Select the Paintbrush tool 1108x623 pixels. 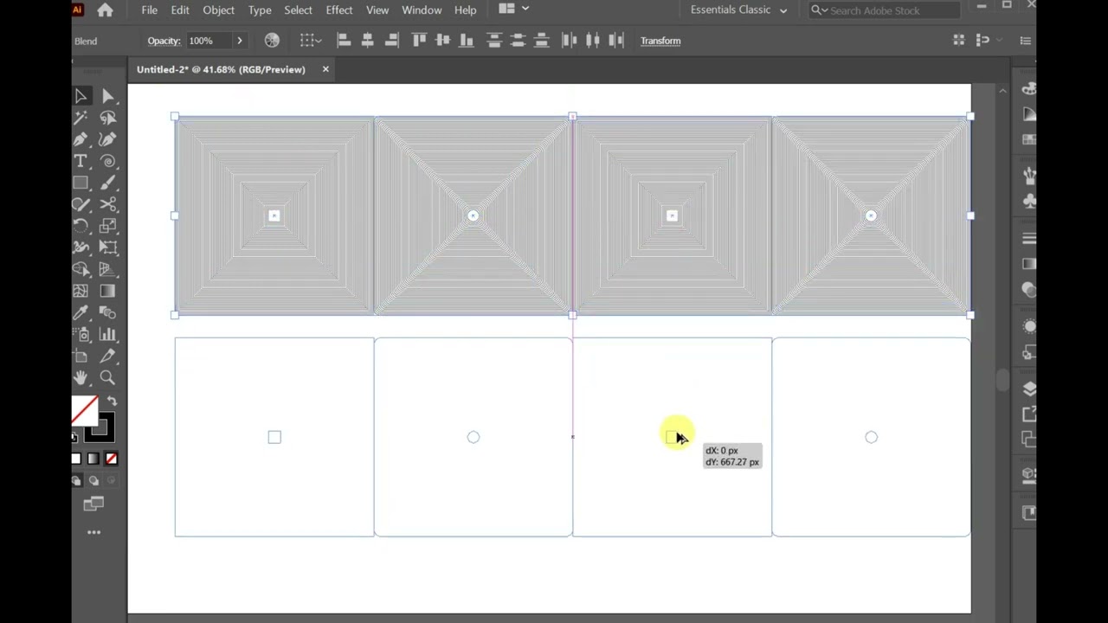point(107,183)
